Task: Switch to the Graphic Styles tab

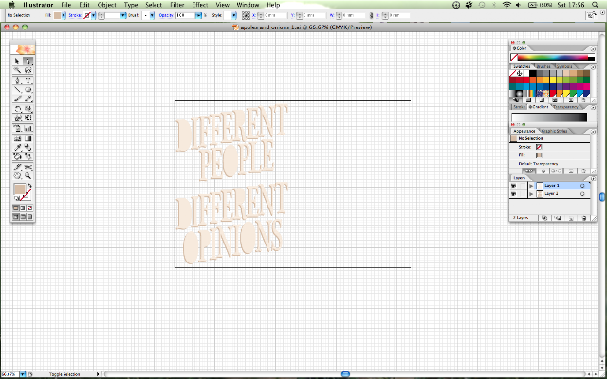Action: pyautogui.click(x=554, y=131)
